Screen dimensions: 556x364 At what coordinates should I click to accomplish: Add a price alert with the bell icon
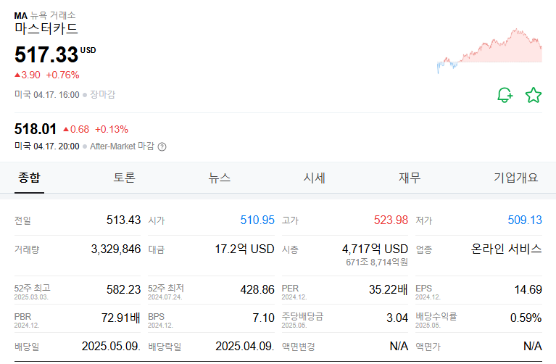[x=505, y=95]
